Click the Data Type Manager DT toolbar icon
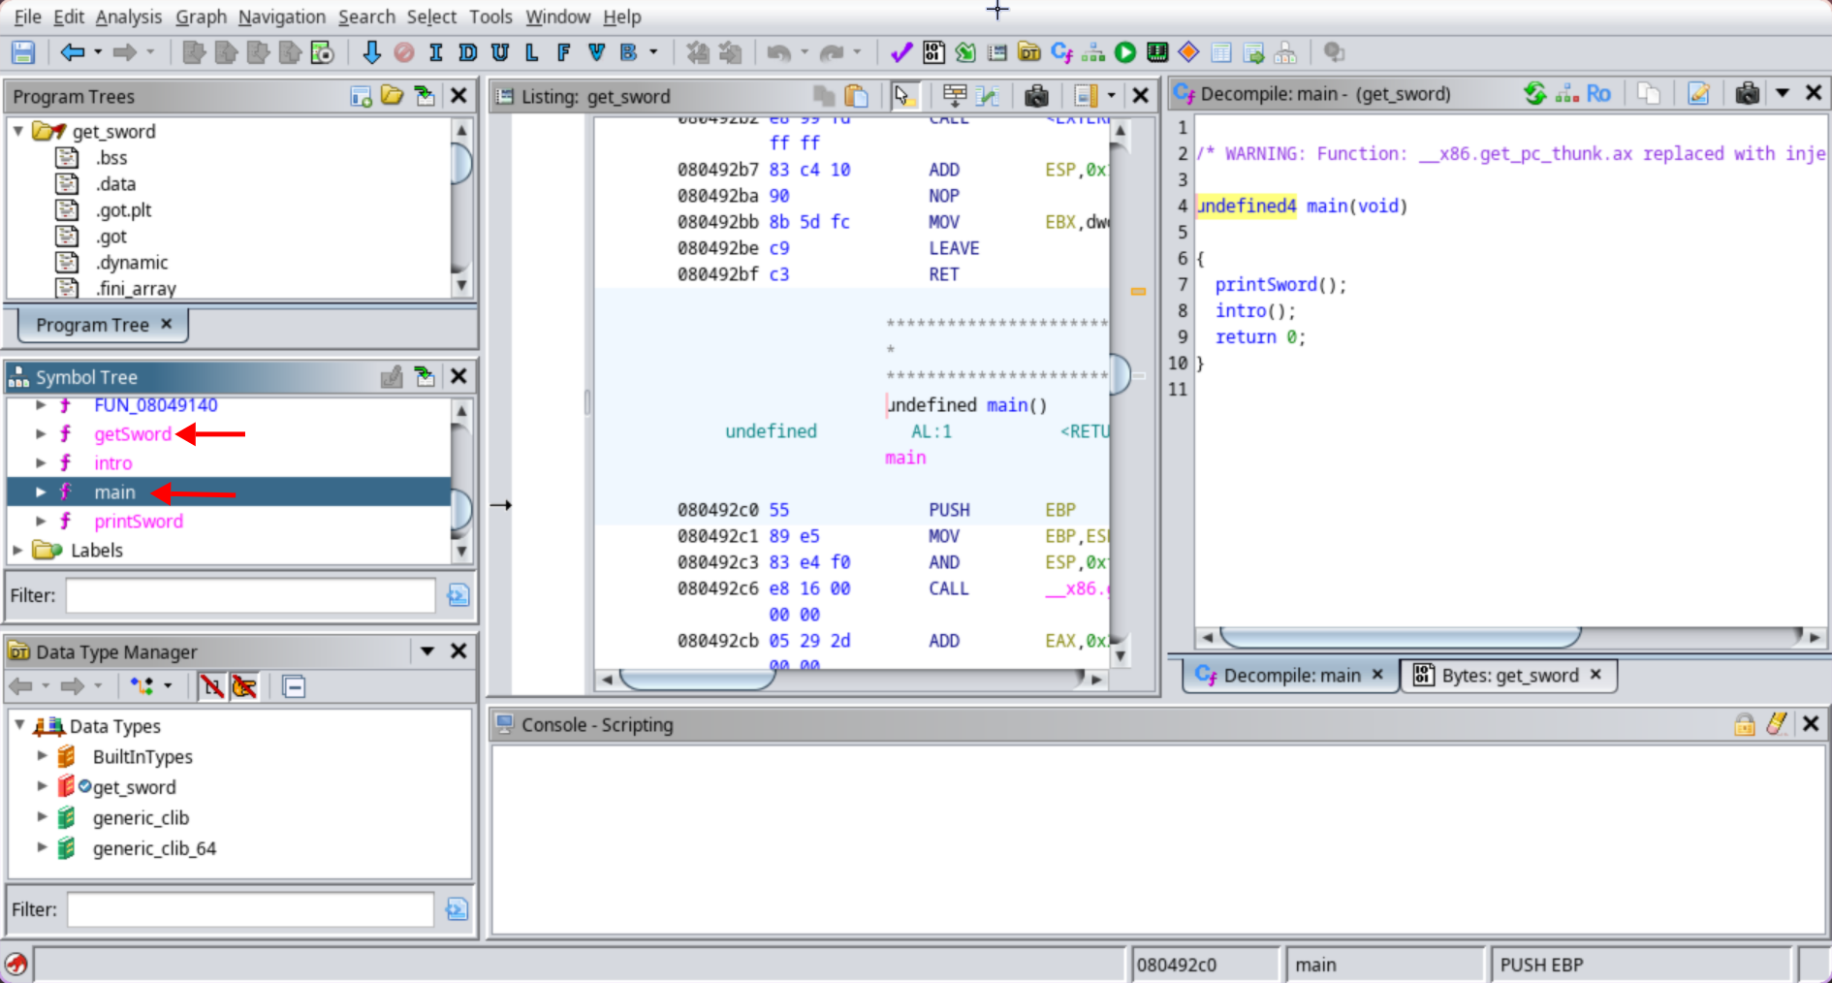 pos(1029,52)
